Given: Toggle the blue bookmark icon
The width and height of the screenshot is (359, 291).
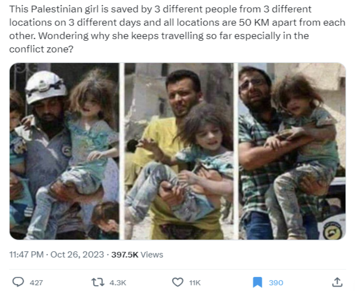Looking at the screenshot, I should click(x=258, y=282).
